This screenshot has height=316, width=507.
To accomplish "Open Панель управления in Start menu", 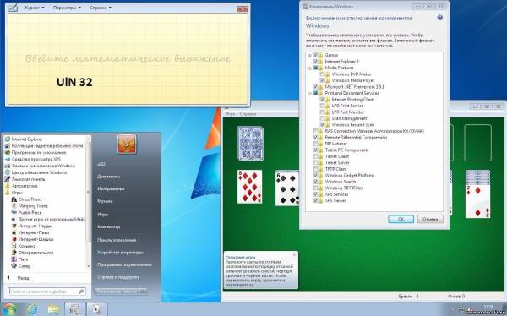I will [117, 240].
